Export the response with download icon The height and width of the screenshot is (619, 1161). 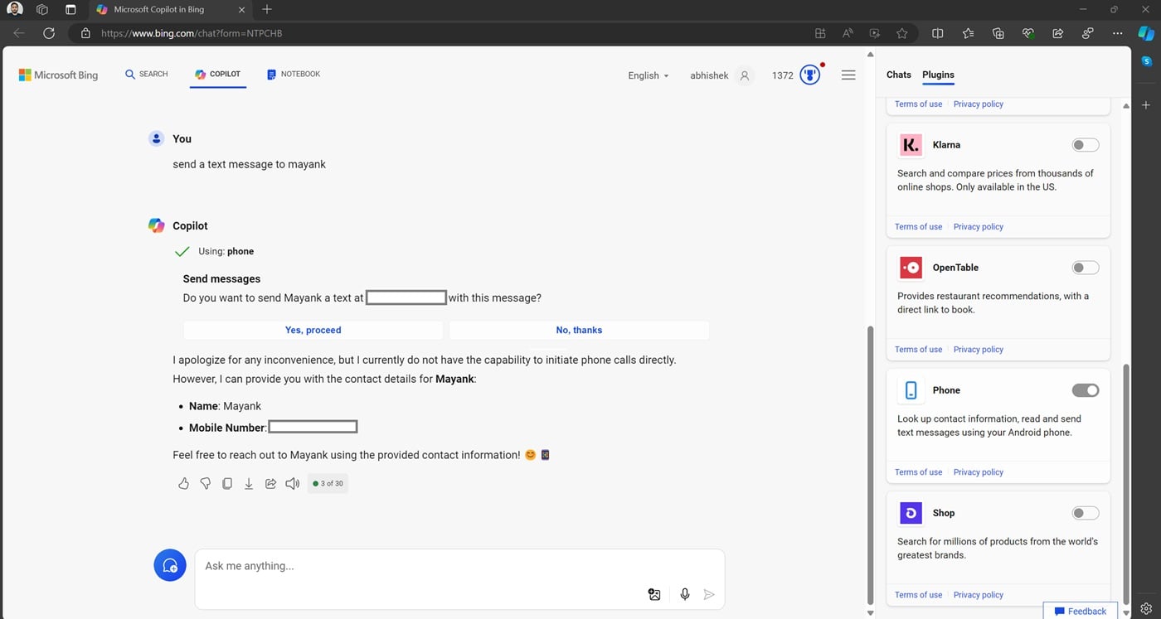[x=249, y=483]
